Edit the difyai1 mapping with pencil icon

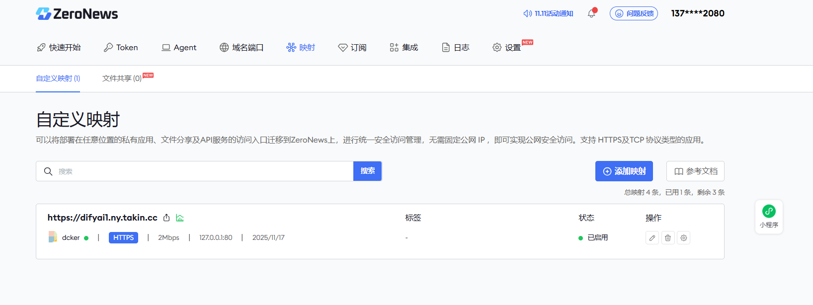point(652,238)
